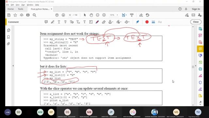Select the eraser tool

point(104,22)
